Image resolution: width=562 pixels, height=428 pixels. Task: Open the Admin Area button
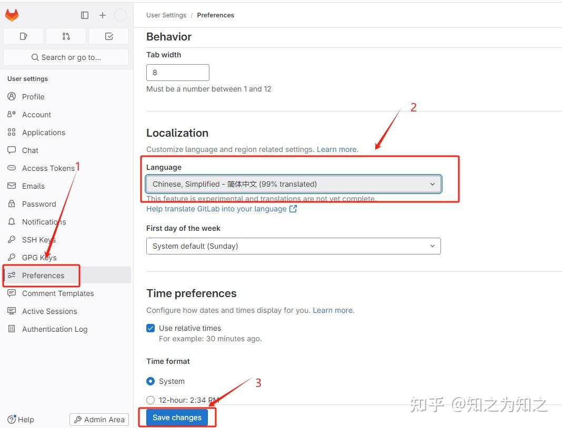pos(99,420)
